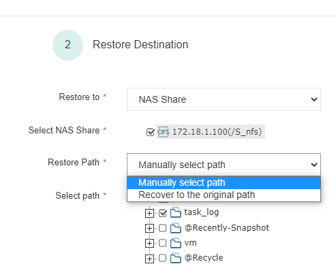Image resolution: width=336 pixels, height=279 pixels.
Task: Collapse the Restore Path dropdown box
Action: (224, 165)
